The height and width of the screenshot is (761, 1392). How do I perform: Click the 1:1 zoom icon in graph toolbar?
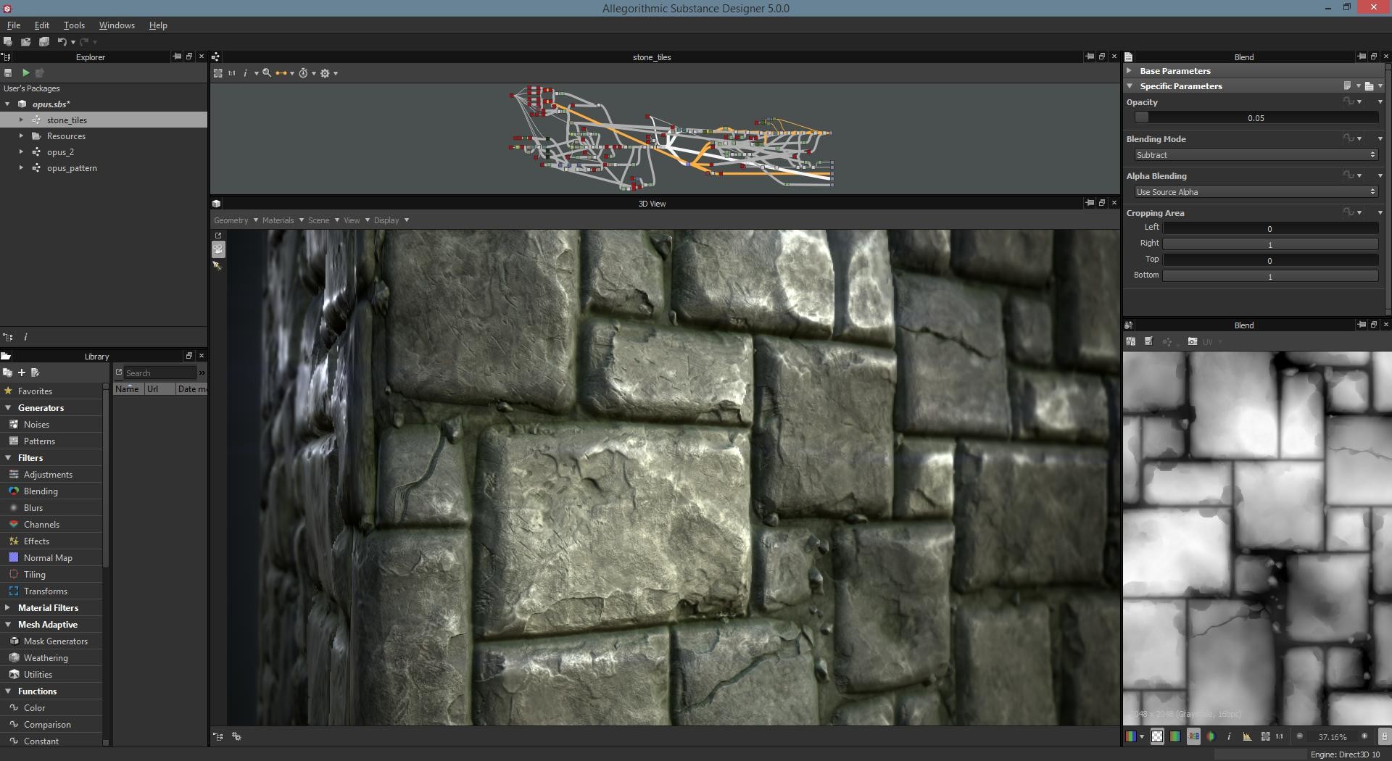coord(232,72)
